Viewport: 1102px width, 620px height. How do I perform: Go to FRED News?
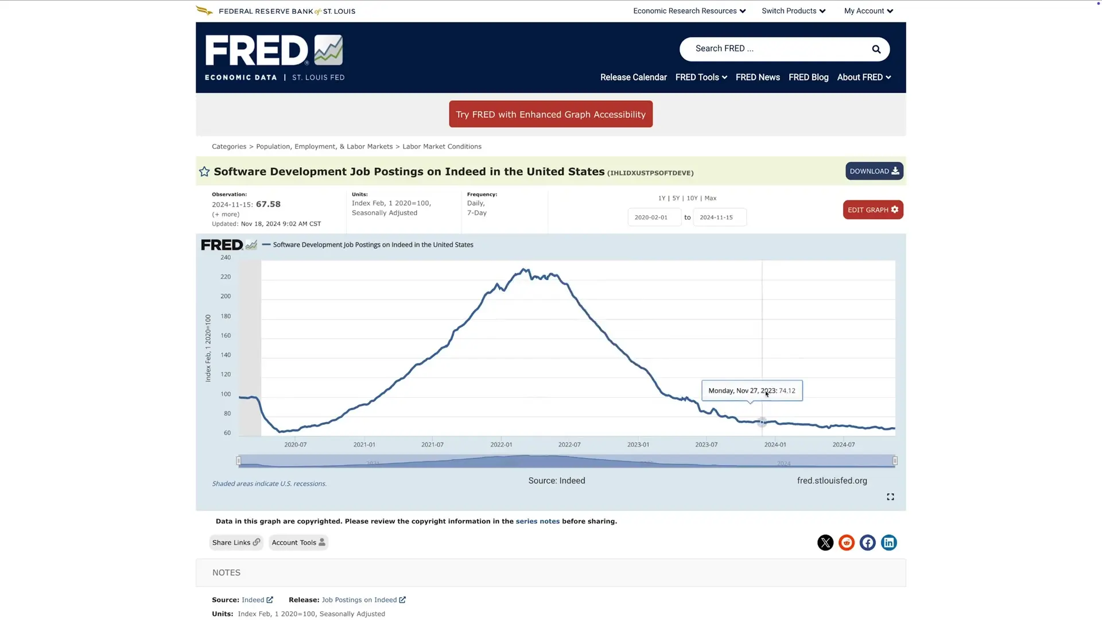coord(758,77)
